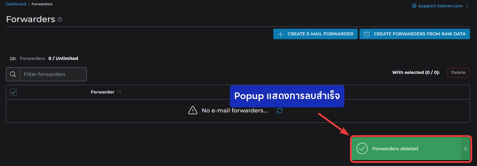Click the globe icon next to the domain

click(414, 6)
